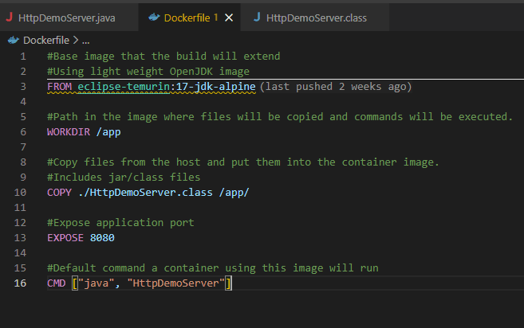The image size is (524, 328).
Task: Click the Docker icon in the breadcrumb bar
Action: (x=13, y=39)
